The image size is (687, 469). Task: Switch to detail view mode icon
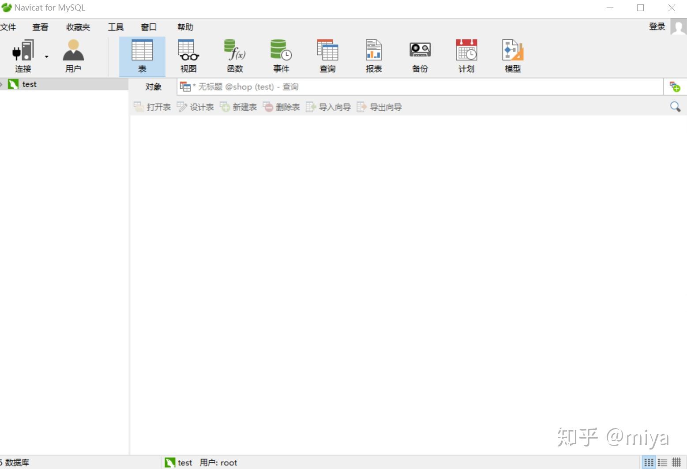(x=663, y=462)
